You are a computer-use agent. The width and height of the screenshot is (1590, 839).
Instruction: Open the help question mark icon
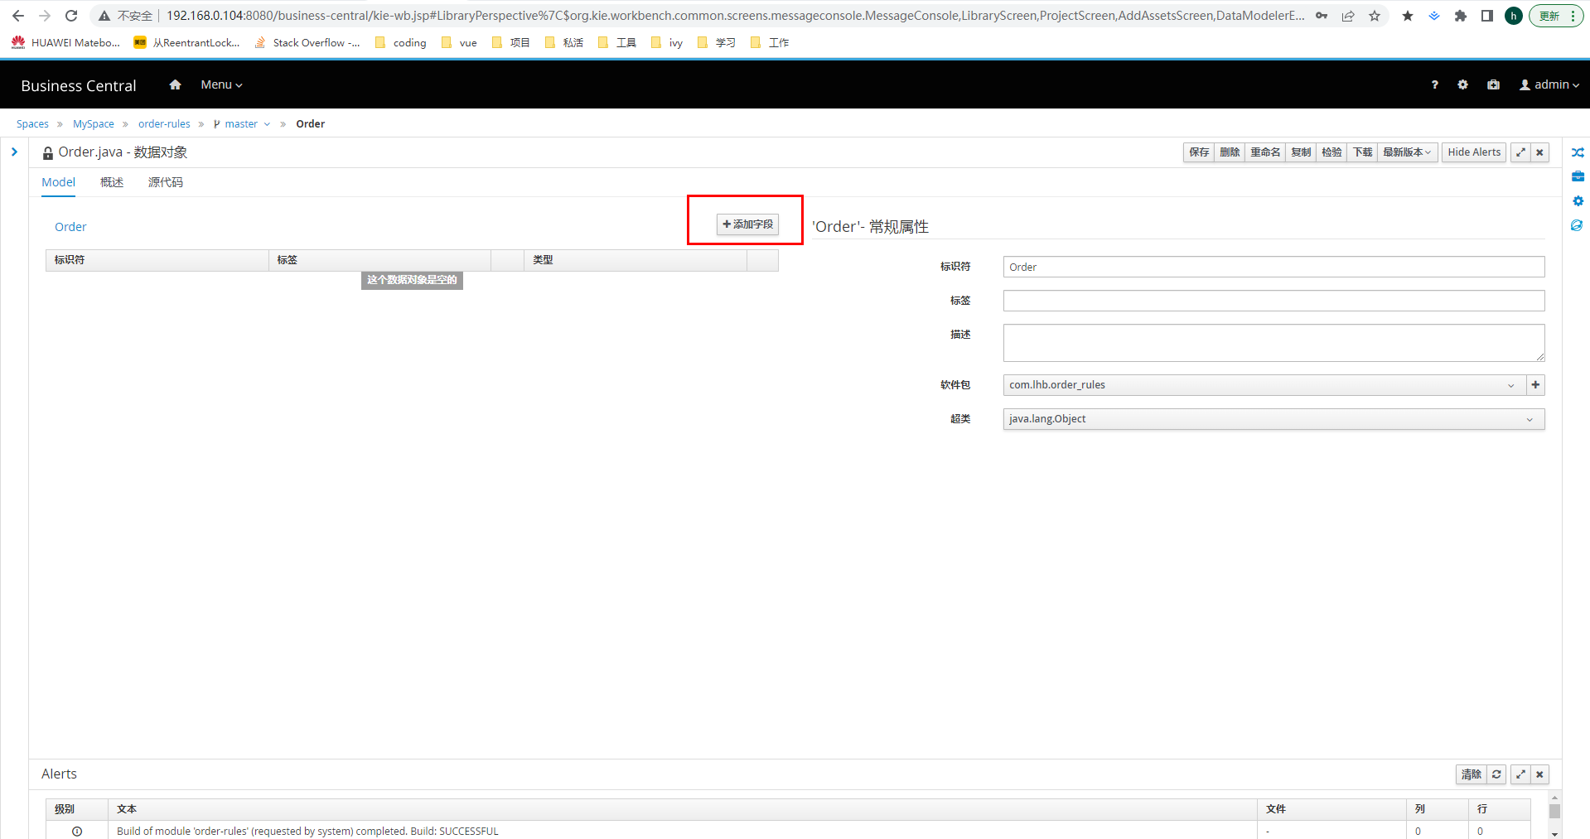click(x=1434, y=84)
